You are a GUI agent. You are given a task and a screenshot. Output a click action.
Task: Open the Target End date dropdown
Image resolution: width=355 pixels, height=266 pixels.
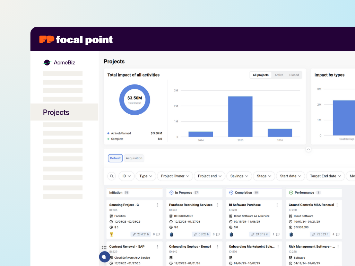pos(325,176)
